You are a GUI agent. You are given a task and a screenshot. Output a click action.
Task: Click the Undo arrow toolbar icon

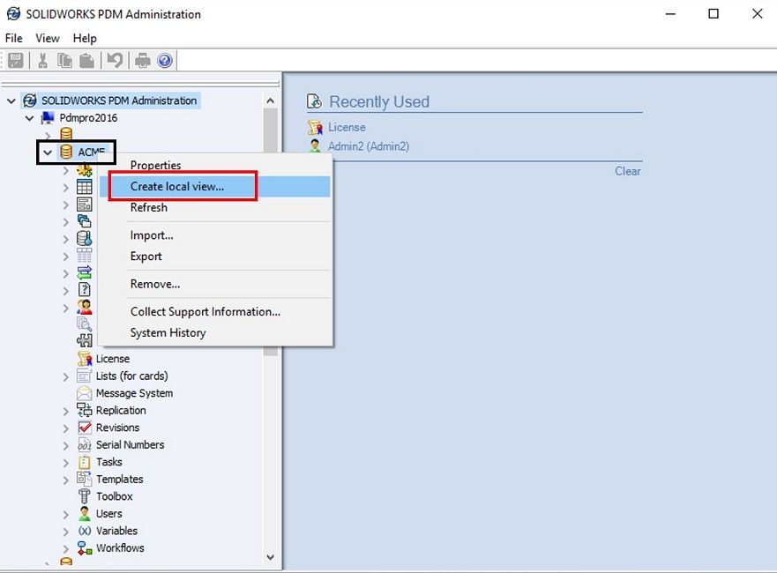tap(115, 60)
